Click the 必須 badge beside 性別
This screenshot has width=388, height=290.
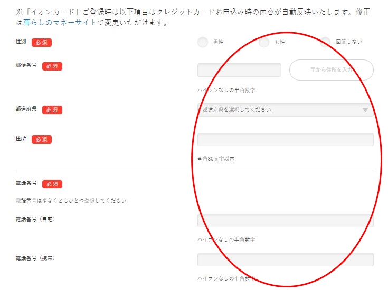[42, 43]
